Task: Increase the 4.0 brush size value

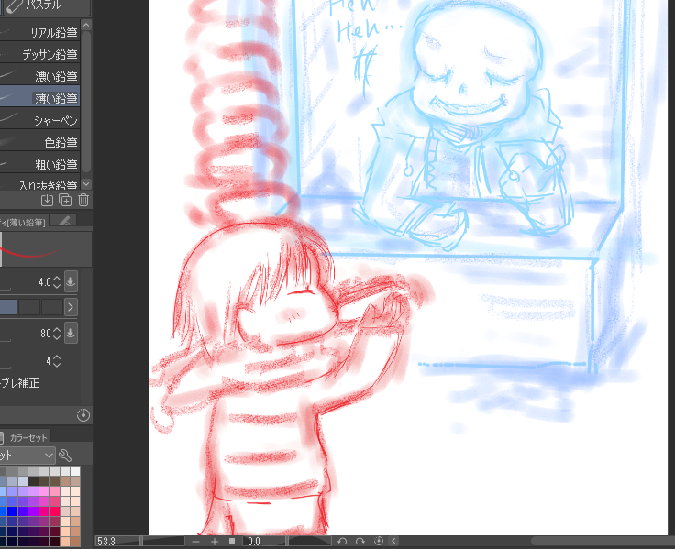Action: (x=57, y=278)
